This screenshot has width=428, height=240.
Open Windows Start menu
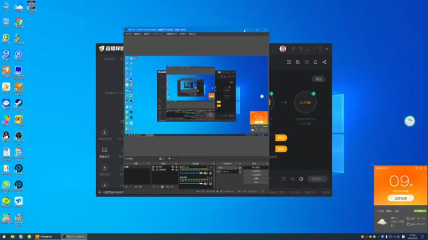pos(4,236)
